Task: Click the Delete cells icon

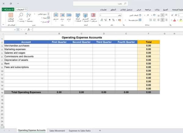Action: click(x=62, y=15)
